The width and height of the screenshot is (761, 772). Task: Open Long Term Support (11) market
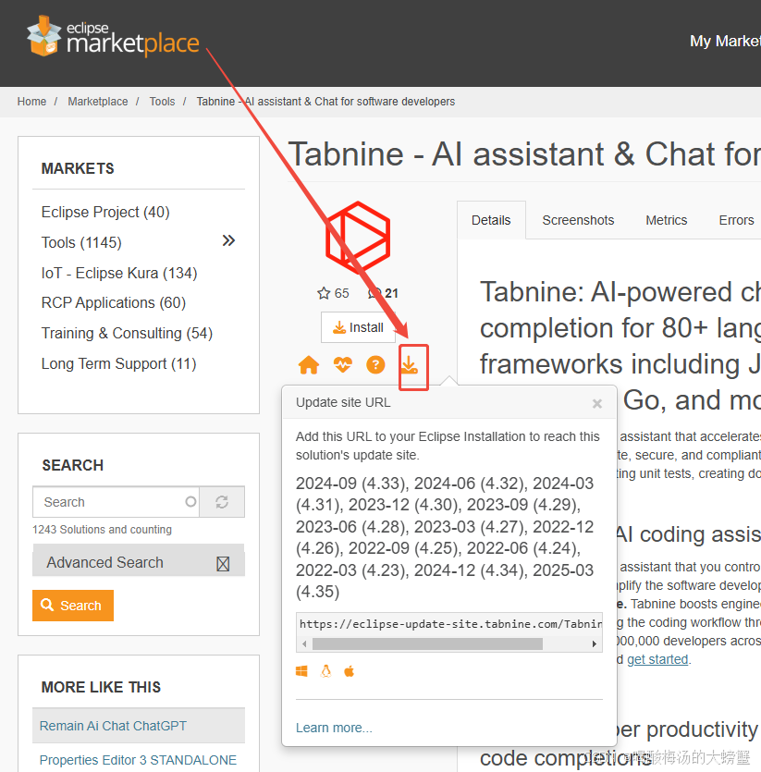tap(118, 364)
